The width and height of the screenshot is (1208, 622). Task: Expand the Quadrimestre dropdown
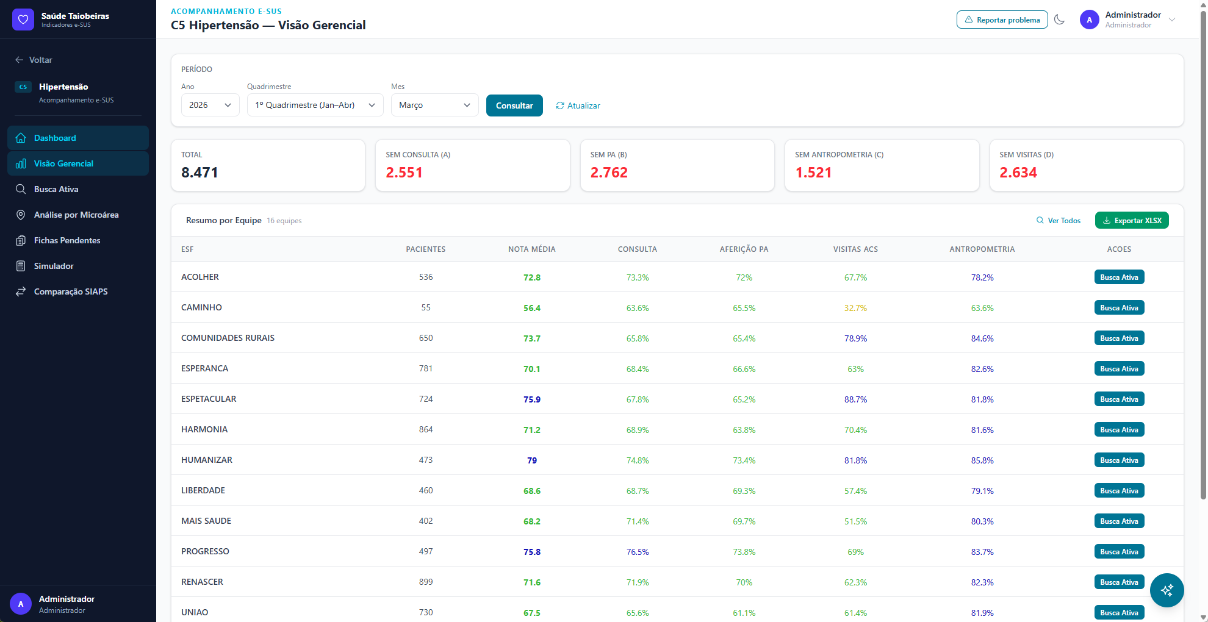pos(315,105)
